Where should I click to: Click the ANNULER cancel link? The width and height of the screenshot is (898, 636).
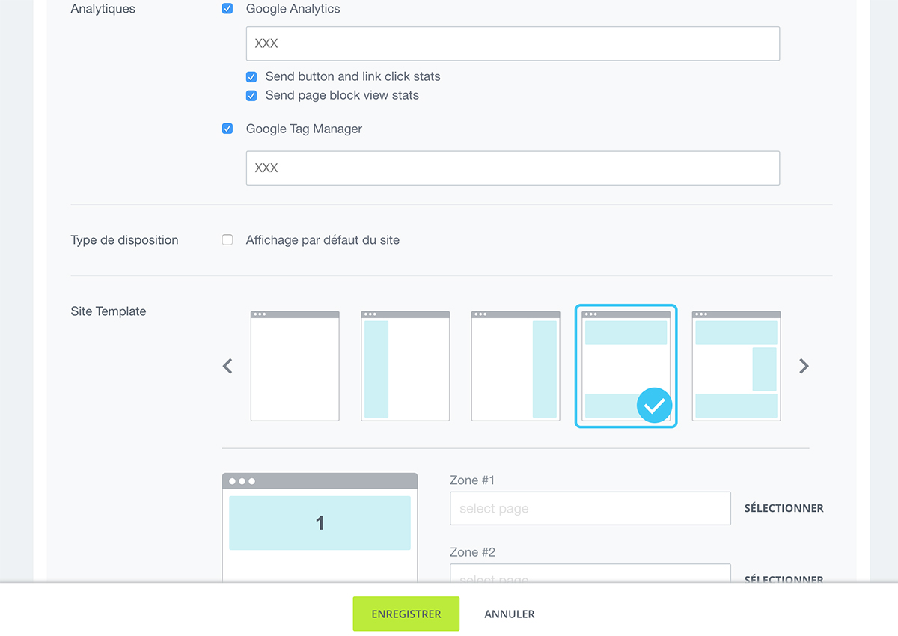[x=509, y=614]
